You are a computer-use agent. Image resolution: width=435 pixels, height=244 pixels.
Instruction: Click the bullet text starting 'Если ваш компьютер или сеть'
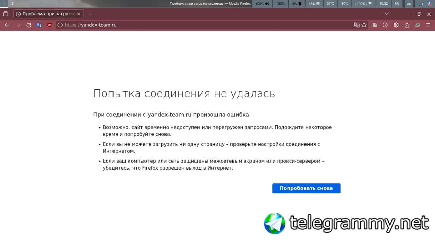pos(213,164)
